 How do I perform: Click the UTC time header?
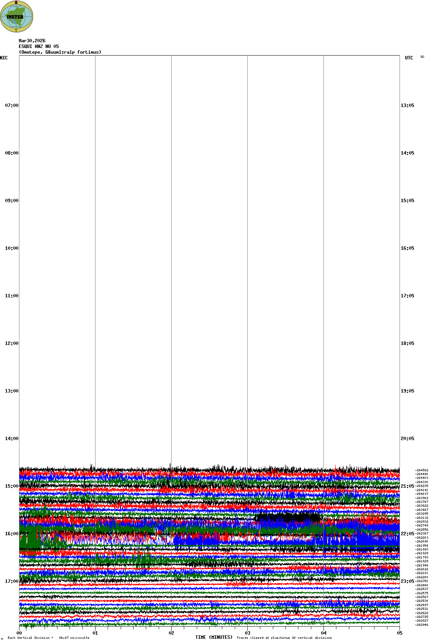pos(409,58)
